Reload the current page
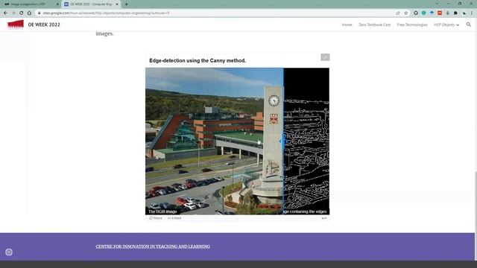The image size is (477, 268). (22, 13)
